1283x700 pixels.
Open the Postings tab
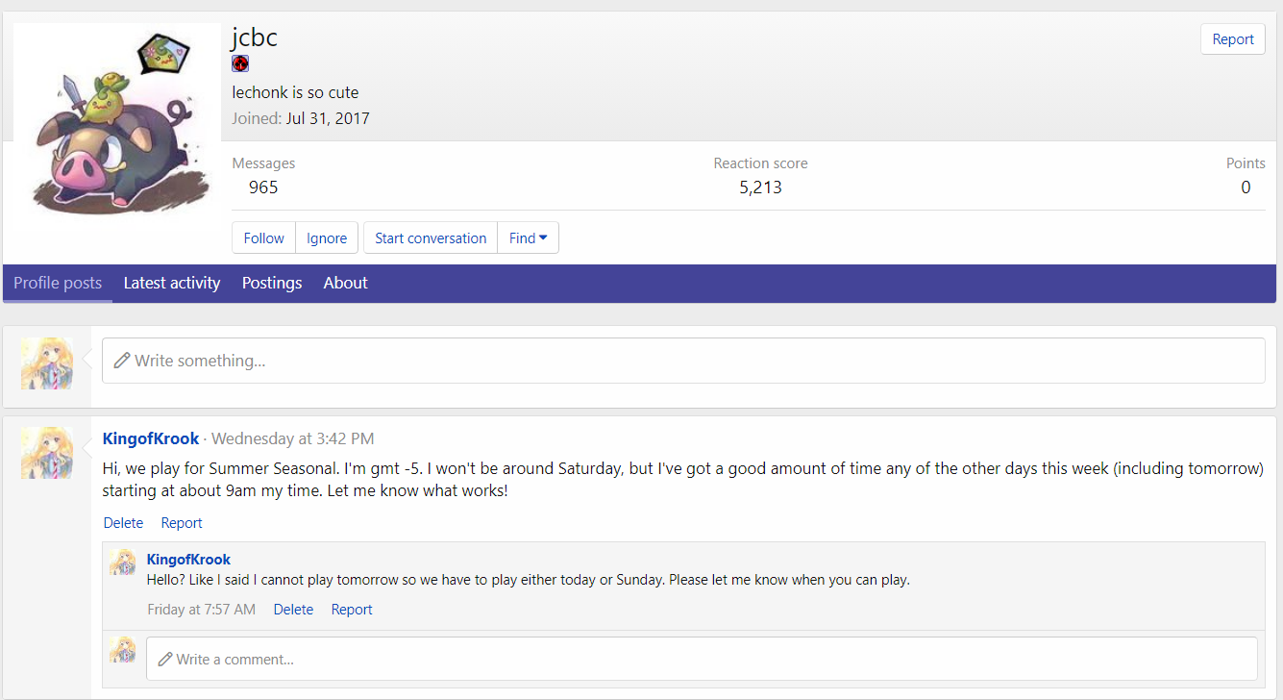(x=272, y=283)
